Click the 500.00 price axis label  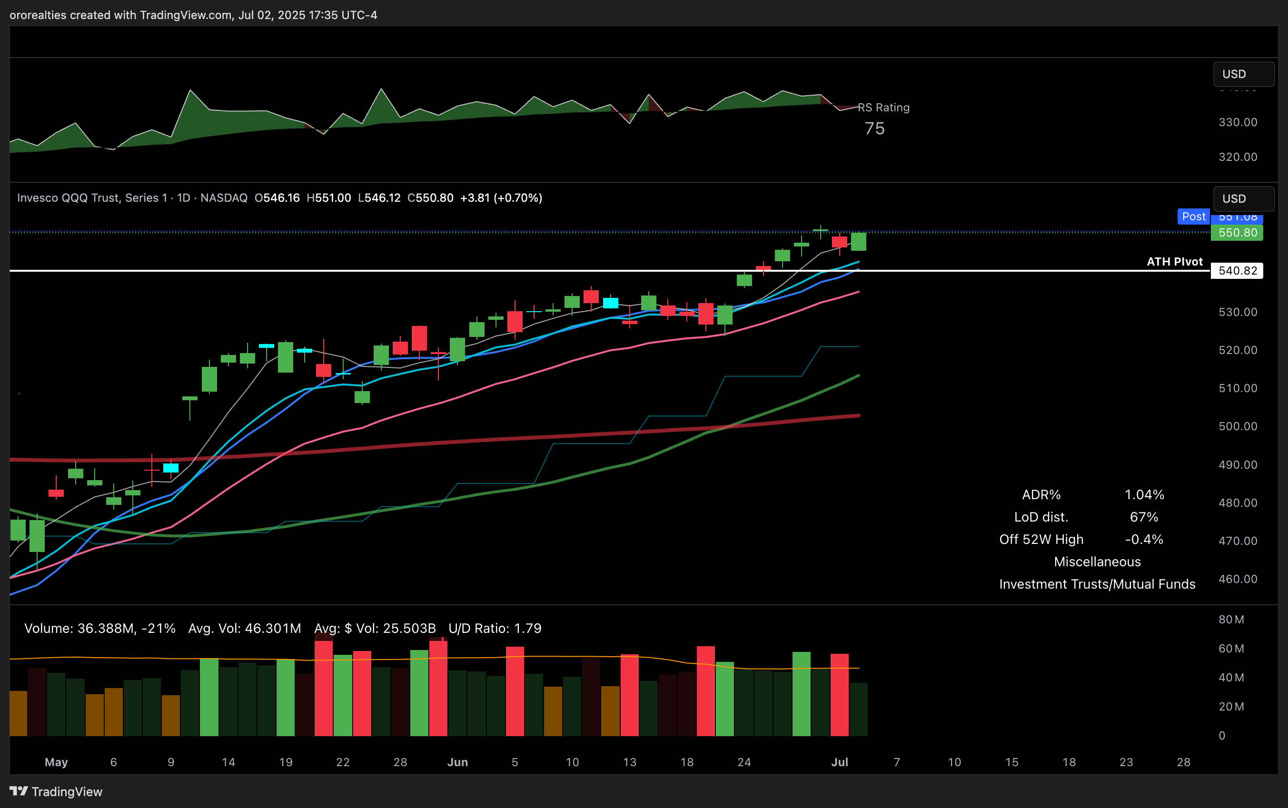(x=1238, y=426)
